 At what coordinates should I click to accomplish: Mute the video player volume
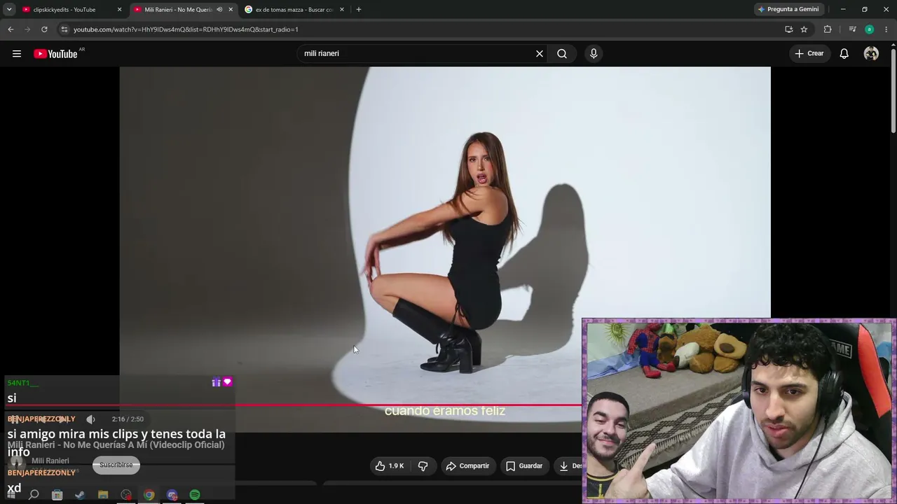pos(90,419)
